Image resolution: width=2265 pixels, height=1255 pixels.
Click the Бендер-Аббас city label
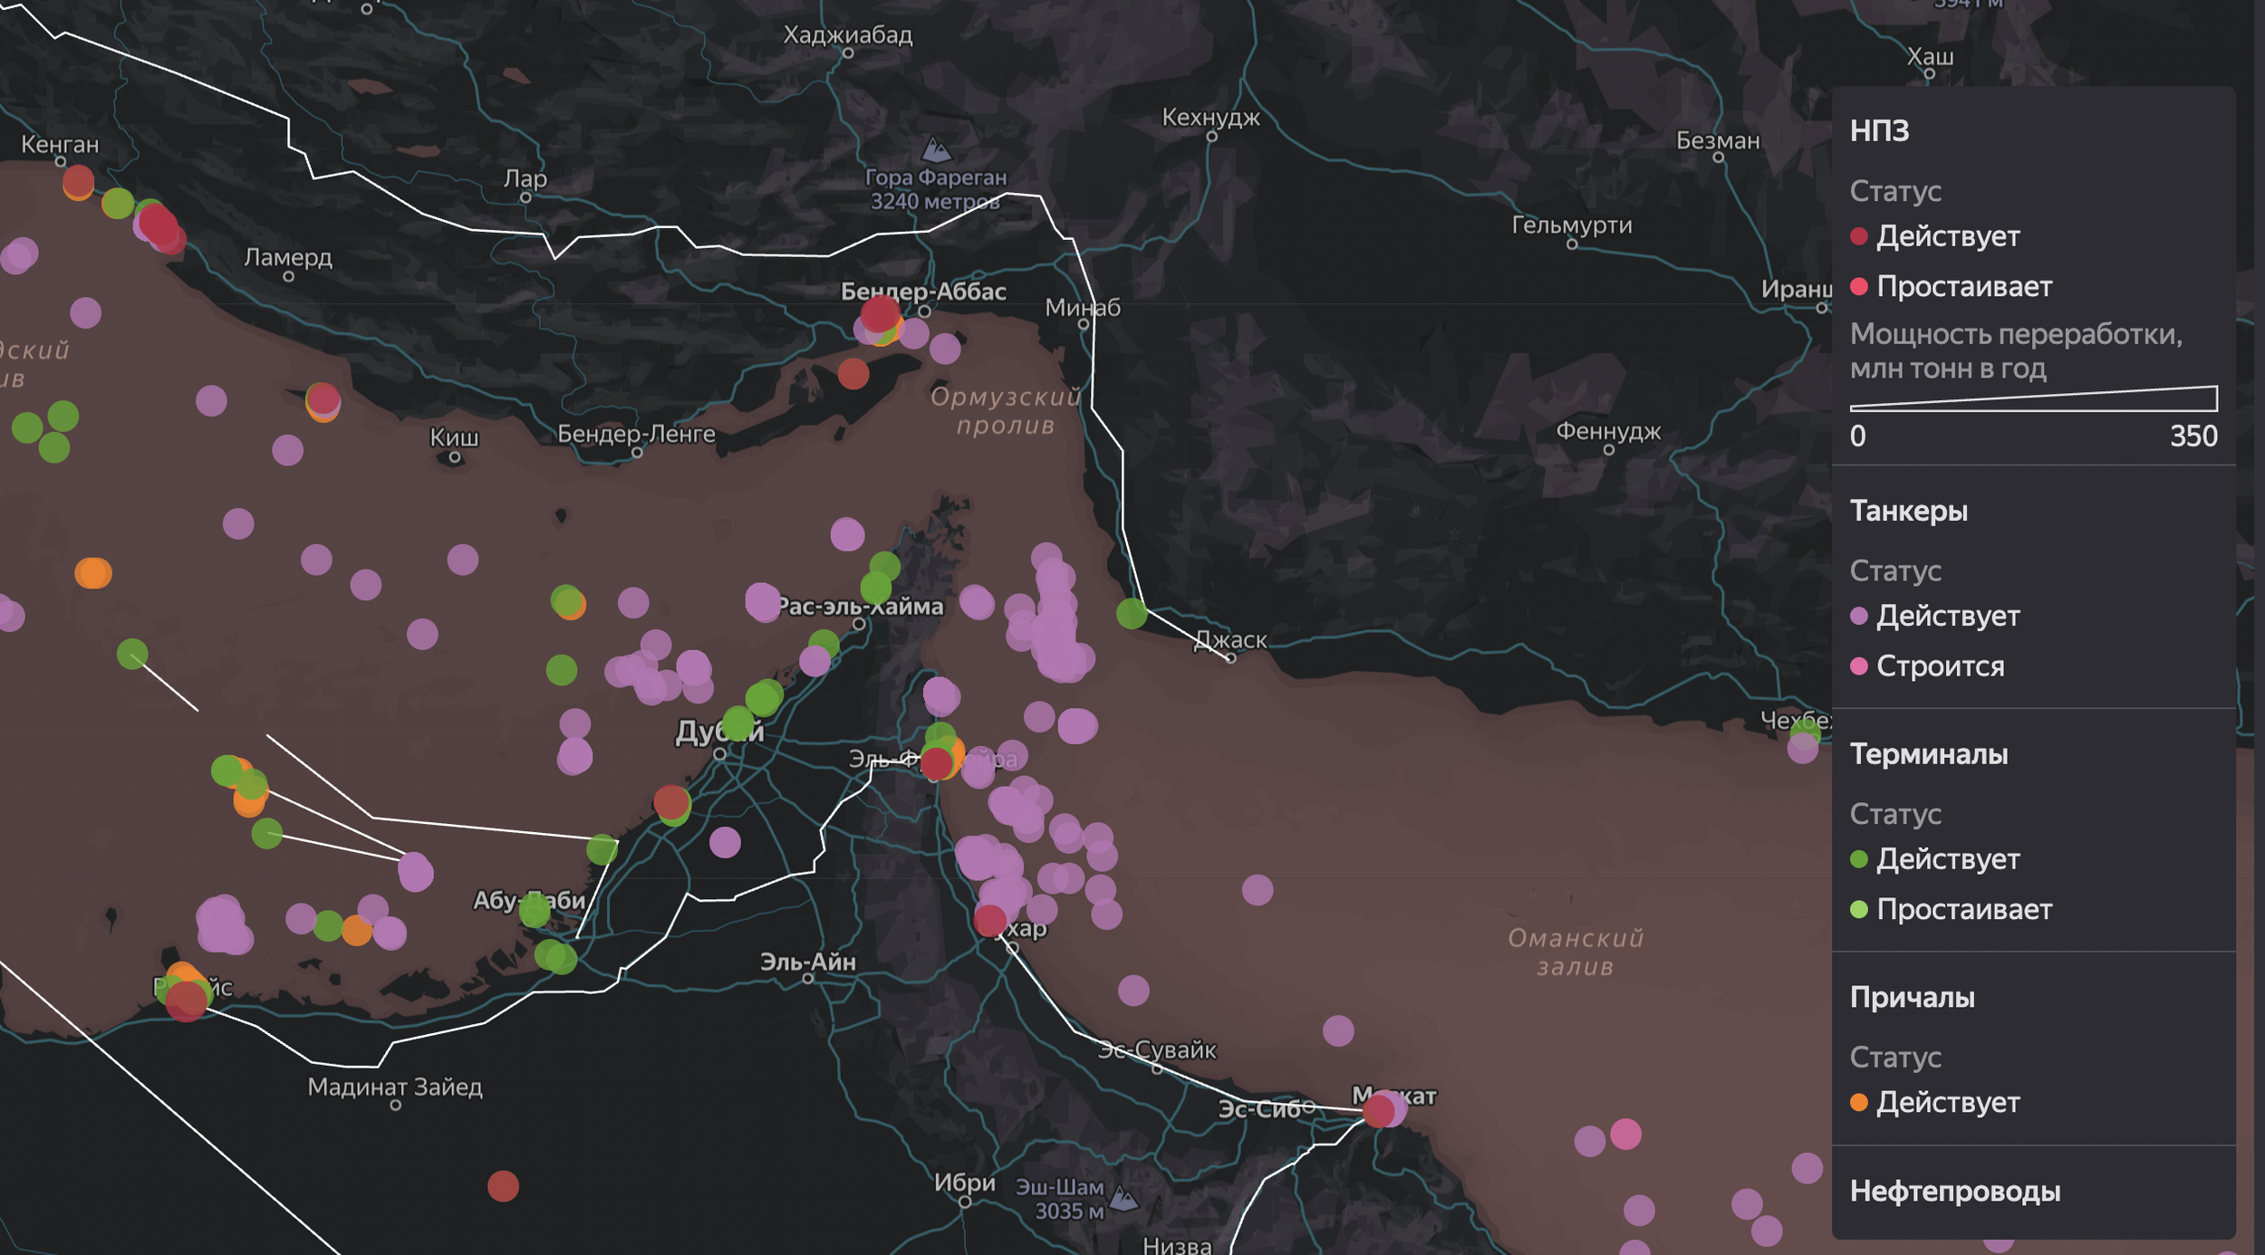[x=922, y=292]
